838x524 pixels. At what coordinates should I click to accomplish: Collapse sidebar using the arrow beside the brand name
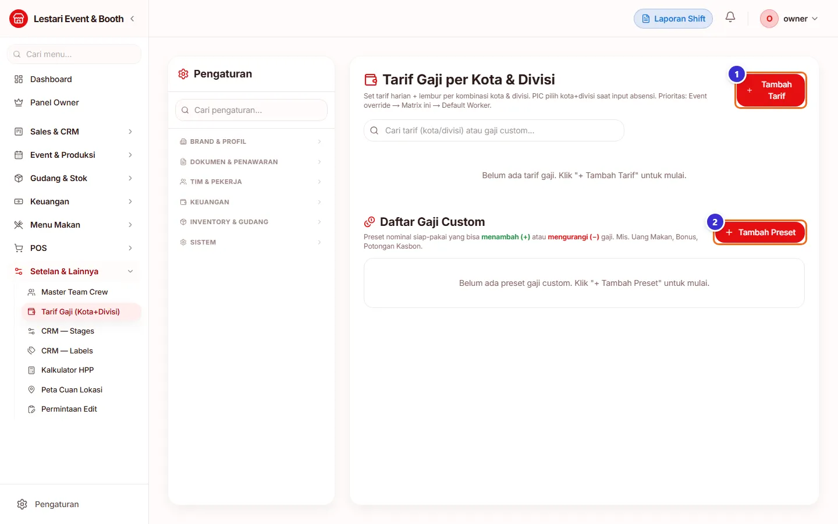coord(132,19)
